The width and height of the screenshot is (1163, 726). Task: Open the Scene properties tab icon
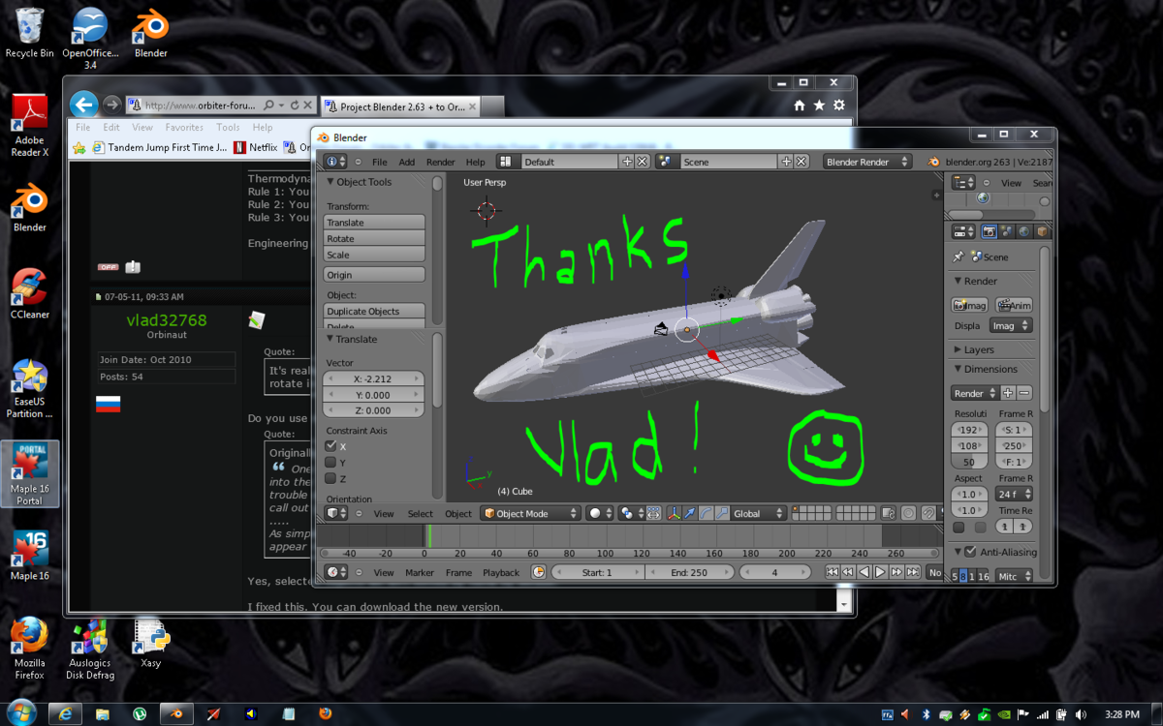1006,232
